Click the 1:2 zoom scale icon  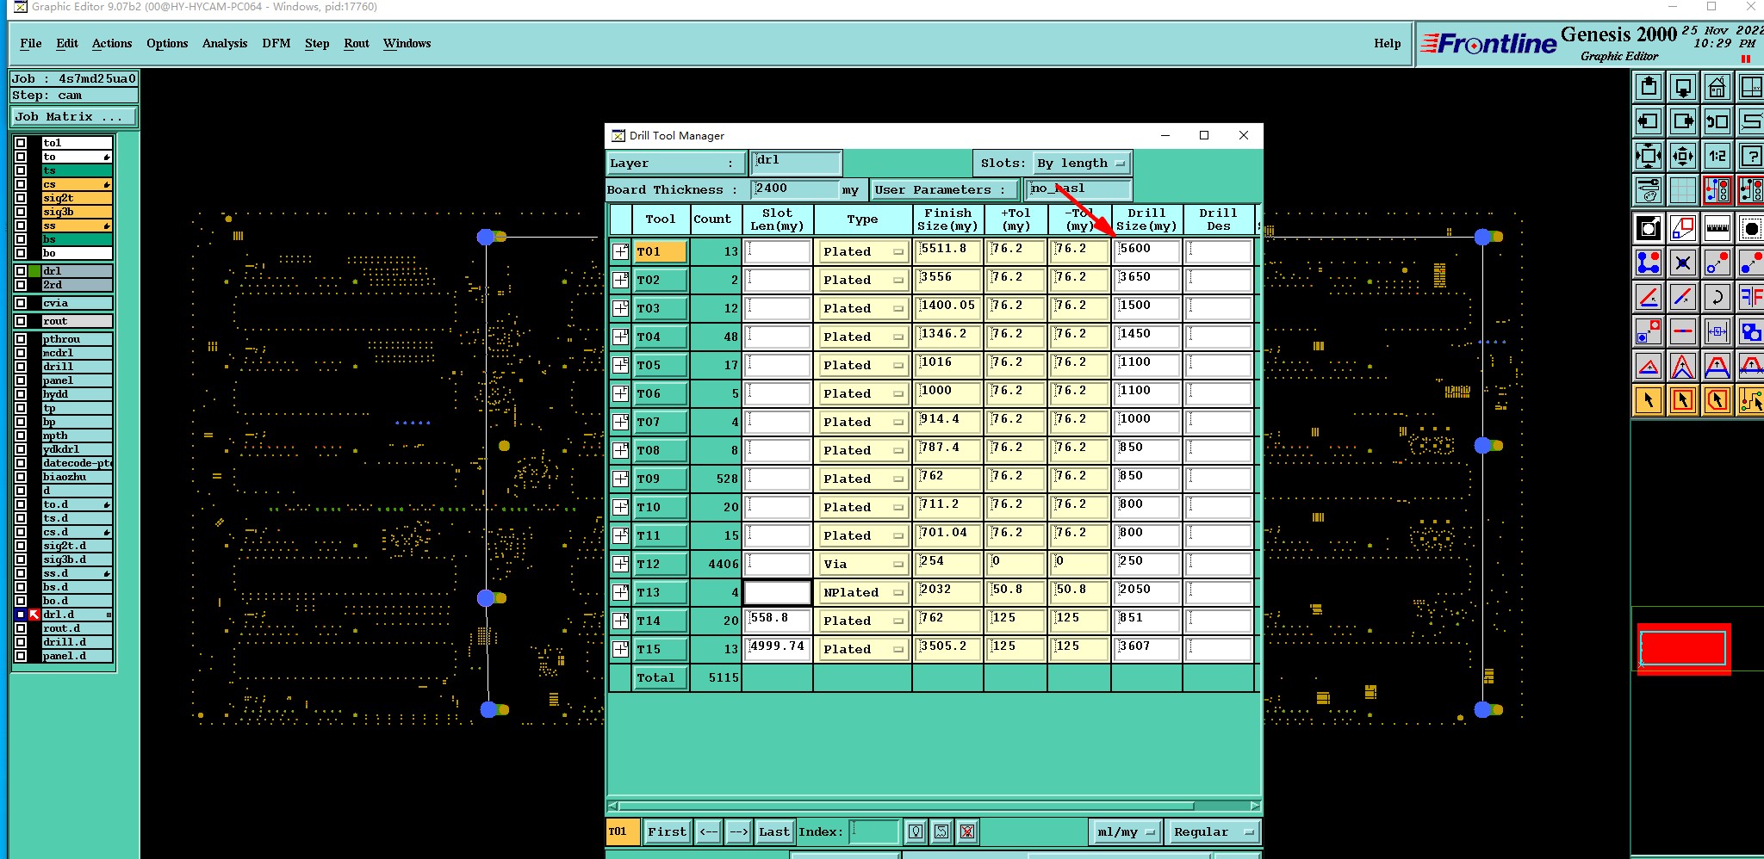[1717, 156]
